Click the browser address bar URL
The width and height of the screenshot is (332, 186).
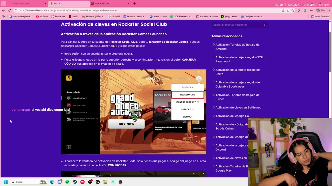coord(68,10)
